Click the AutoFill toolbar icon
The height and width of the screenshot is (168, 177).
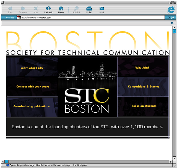pos(77,9)
